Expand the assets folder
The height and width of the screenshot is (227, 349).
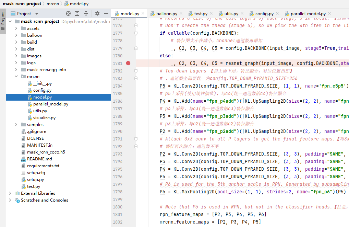coord(16,28)
